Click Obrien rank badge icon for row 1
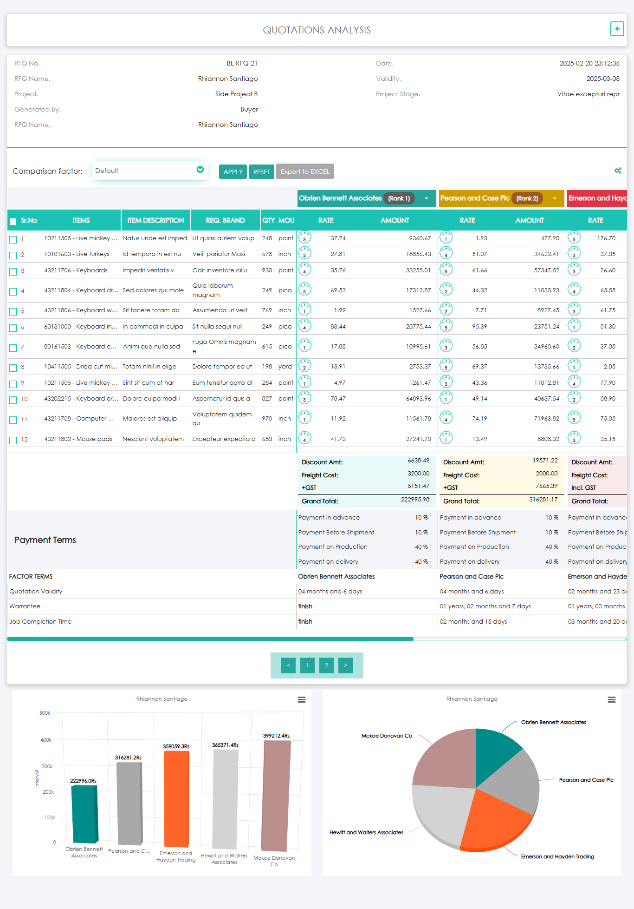634x909 pixels. click(x=304, y=237)
